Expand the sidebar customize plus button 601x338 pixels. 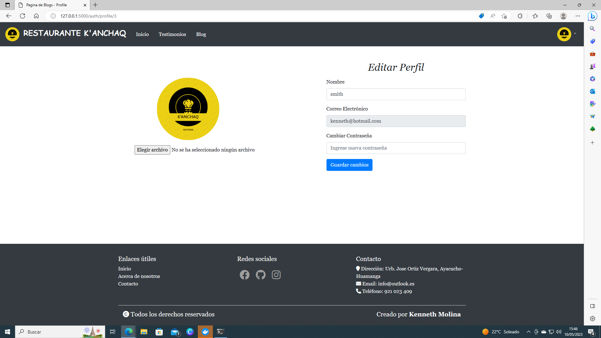tap(592, 143)
